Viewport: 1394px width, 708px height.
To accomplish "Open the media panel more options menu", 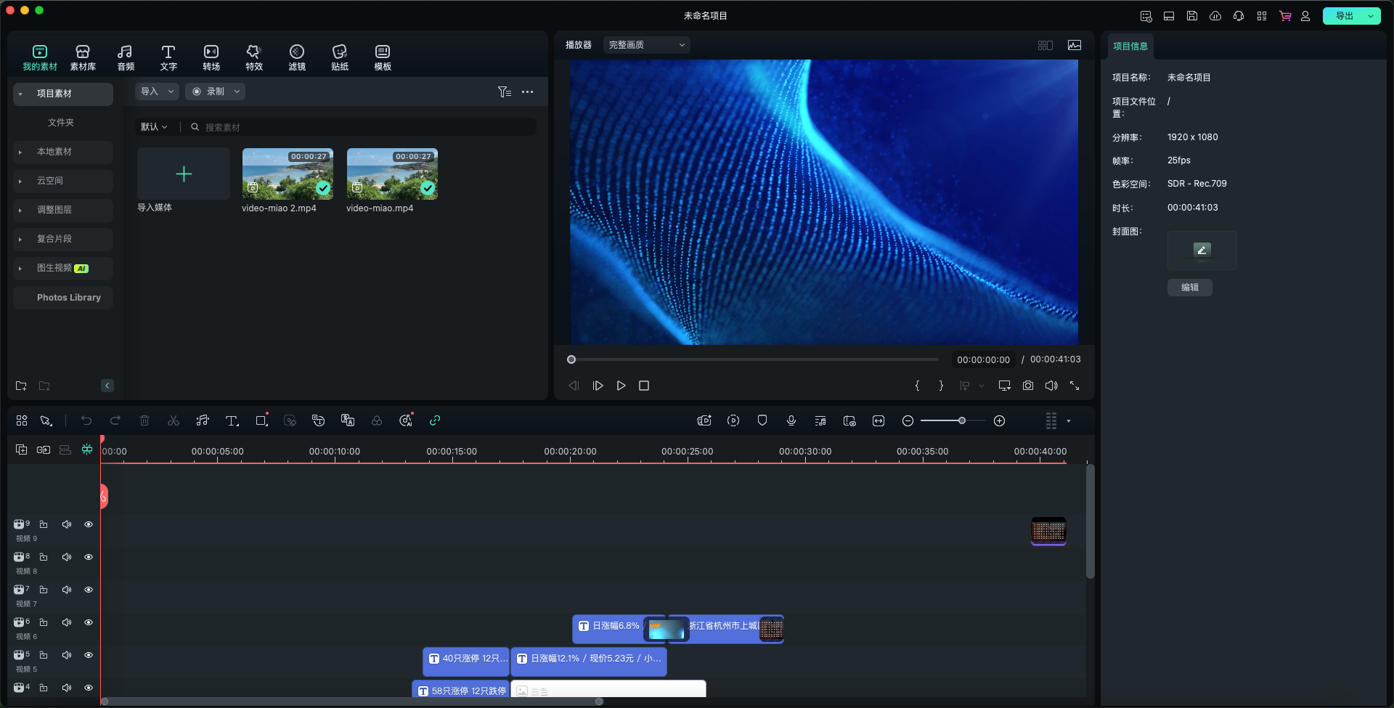I will 528,91.
